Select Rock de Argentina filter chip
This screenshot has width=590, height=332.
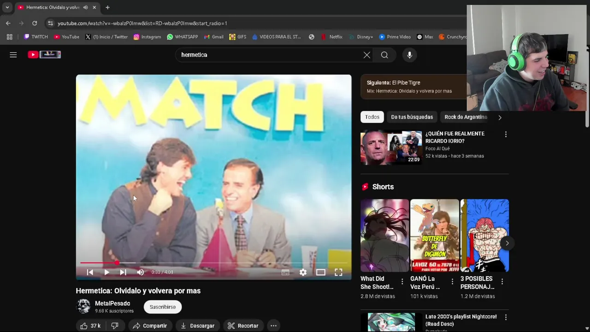(x=466, y=117)
